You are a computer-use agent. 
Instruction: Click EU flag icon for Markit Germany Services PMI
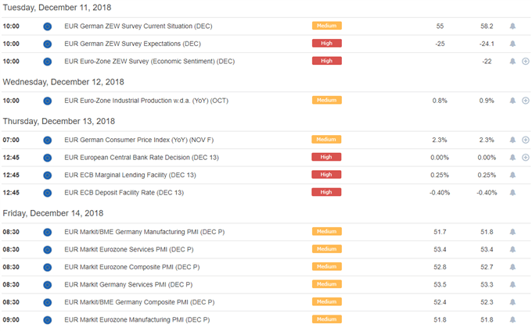pos(48,285)
